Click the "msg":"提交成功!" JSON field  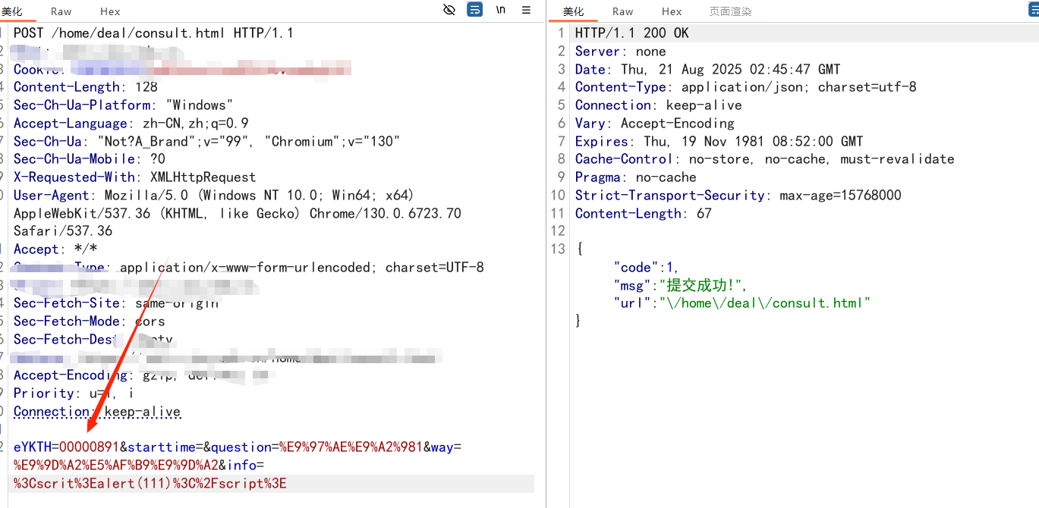[681, 285]
